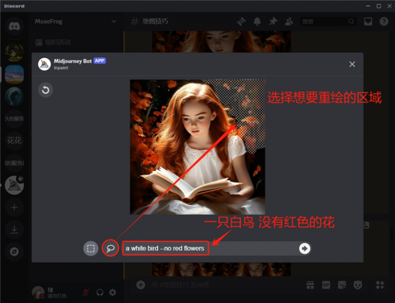395x303 pixels.
Task: Click the 垫图技巧 channel title
Action: 155,22
